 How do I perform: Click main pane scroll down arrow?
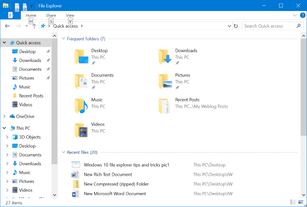pos(303,195)
